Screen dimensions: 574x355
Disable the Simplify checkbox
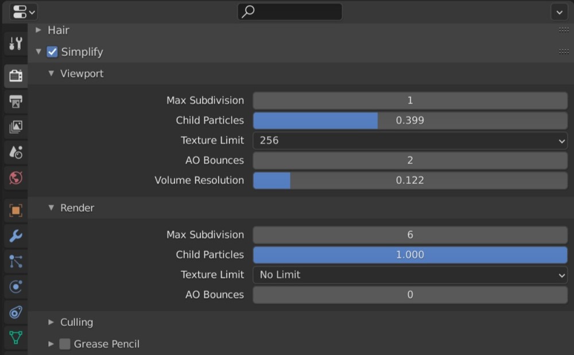52,52
